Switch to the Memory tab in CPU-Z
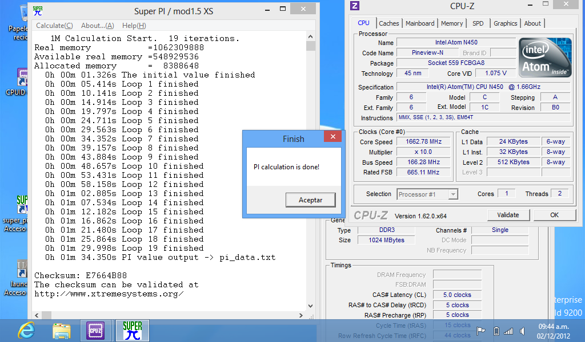This screenshot has width=585, height=342. [452, 23]
